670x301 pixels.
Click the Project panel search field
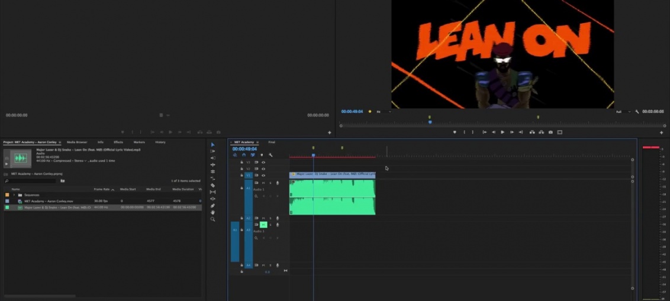30,181
